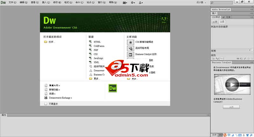Open the 帮助 (Help) menu
The height and width of the screenshot is (137, 254).
pyautogui.click(x=113, y=3)
